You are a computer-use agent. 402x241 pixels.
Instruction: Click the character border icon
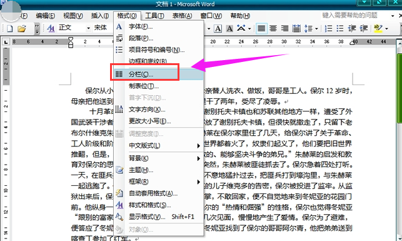click(218, 28)
